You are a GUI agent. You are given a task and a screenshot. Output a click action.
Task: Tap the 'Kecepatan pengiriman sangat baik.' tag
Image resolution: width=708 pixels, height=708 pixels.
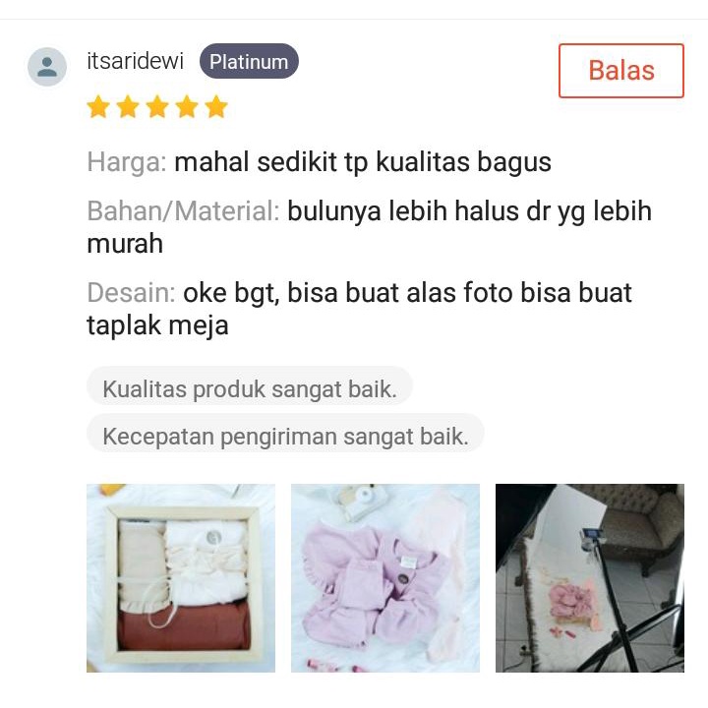tap(285, 436)
